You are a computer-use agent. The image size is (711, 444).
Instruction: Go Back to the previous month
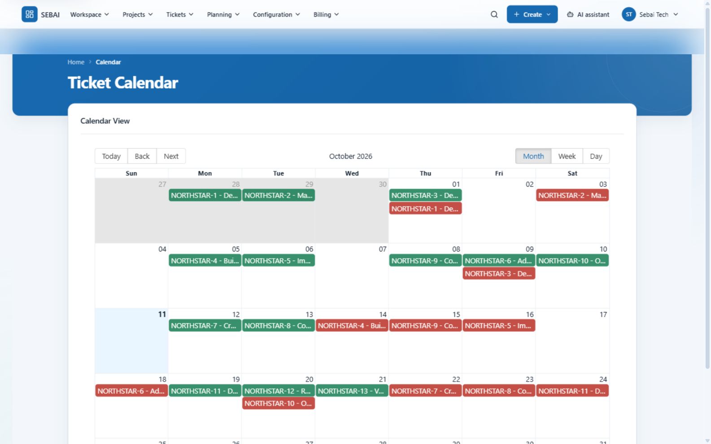(x=142, y=156)
